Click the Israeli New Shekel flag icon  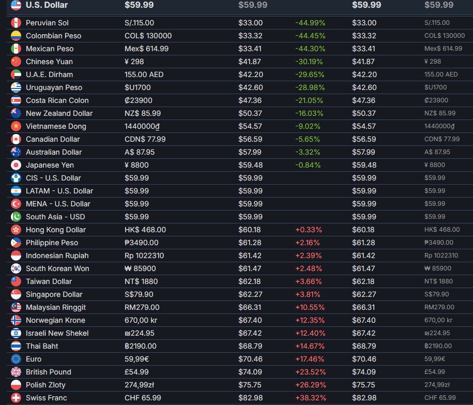pos(16,333)
